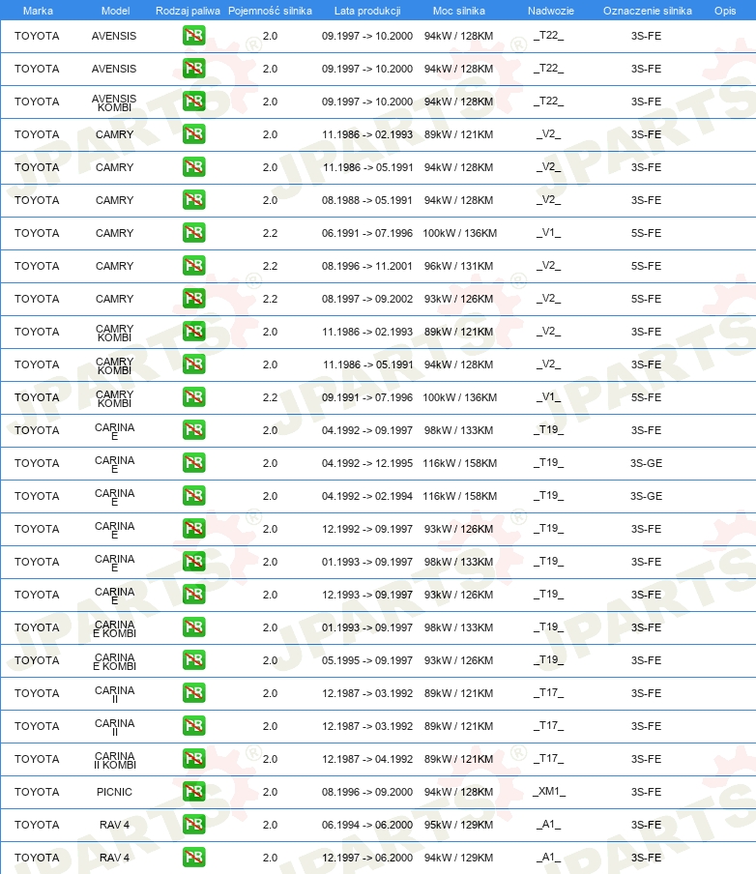Click fuel icon in CARINA E 12.1993 -> 09.1997 row

(x=194, y=595)
